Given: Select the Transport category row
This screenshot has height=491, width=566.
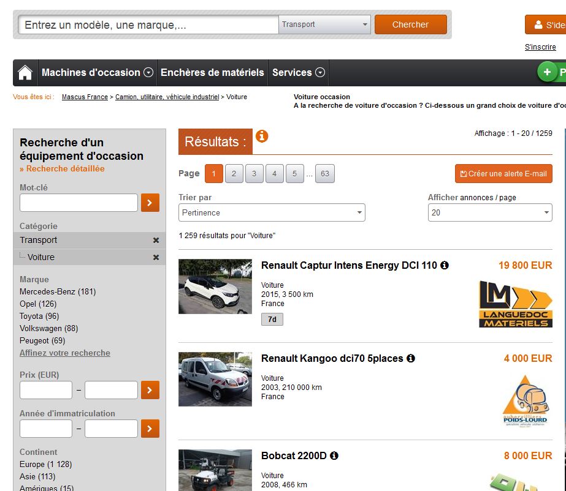Looking at the screenshot, I should coord(90,240).
